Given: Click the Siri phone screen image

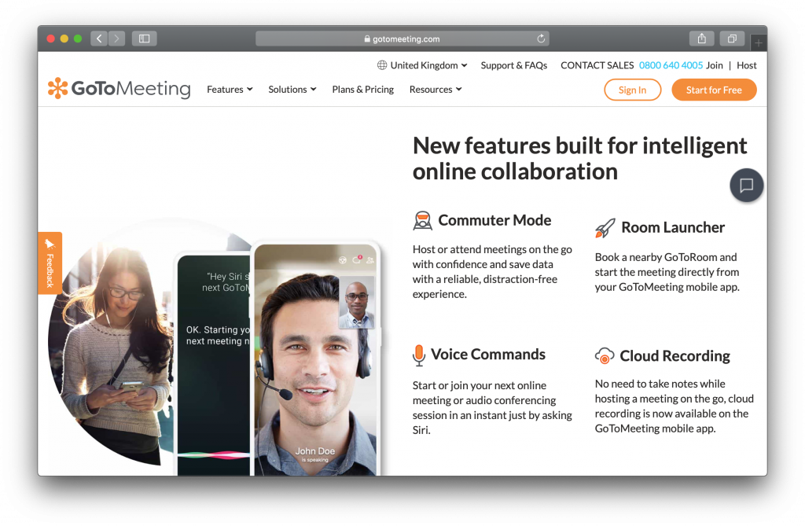Looking at the screenshot, I should click(214, 365).
